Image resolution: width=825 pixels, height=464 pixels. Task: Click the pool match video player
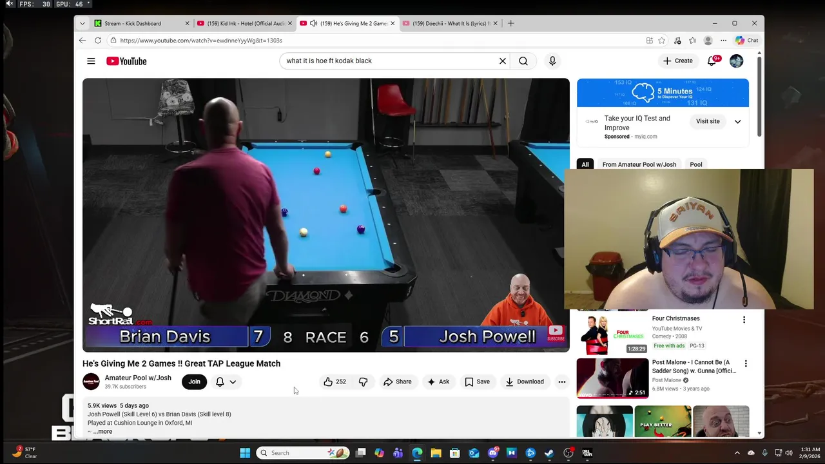pos(326,215)
